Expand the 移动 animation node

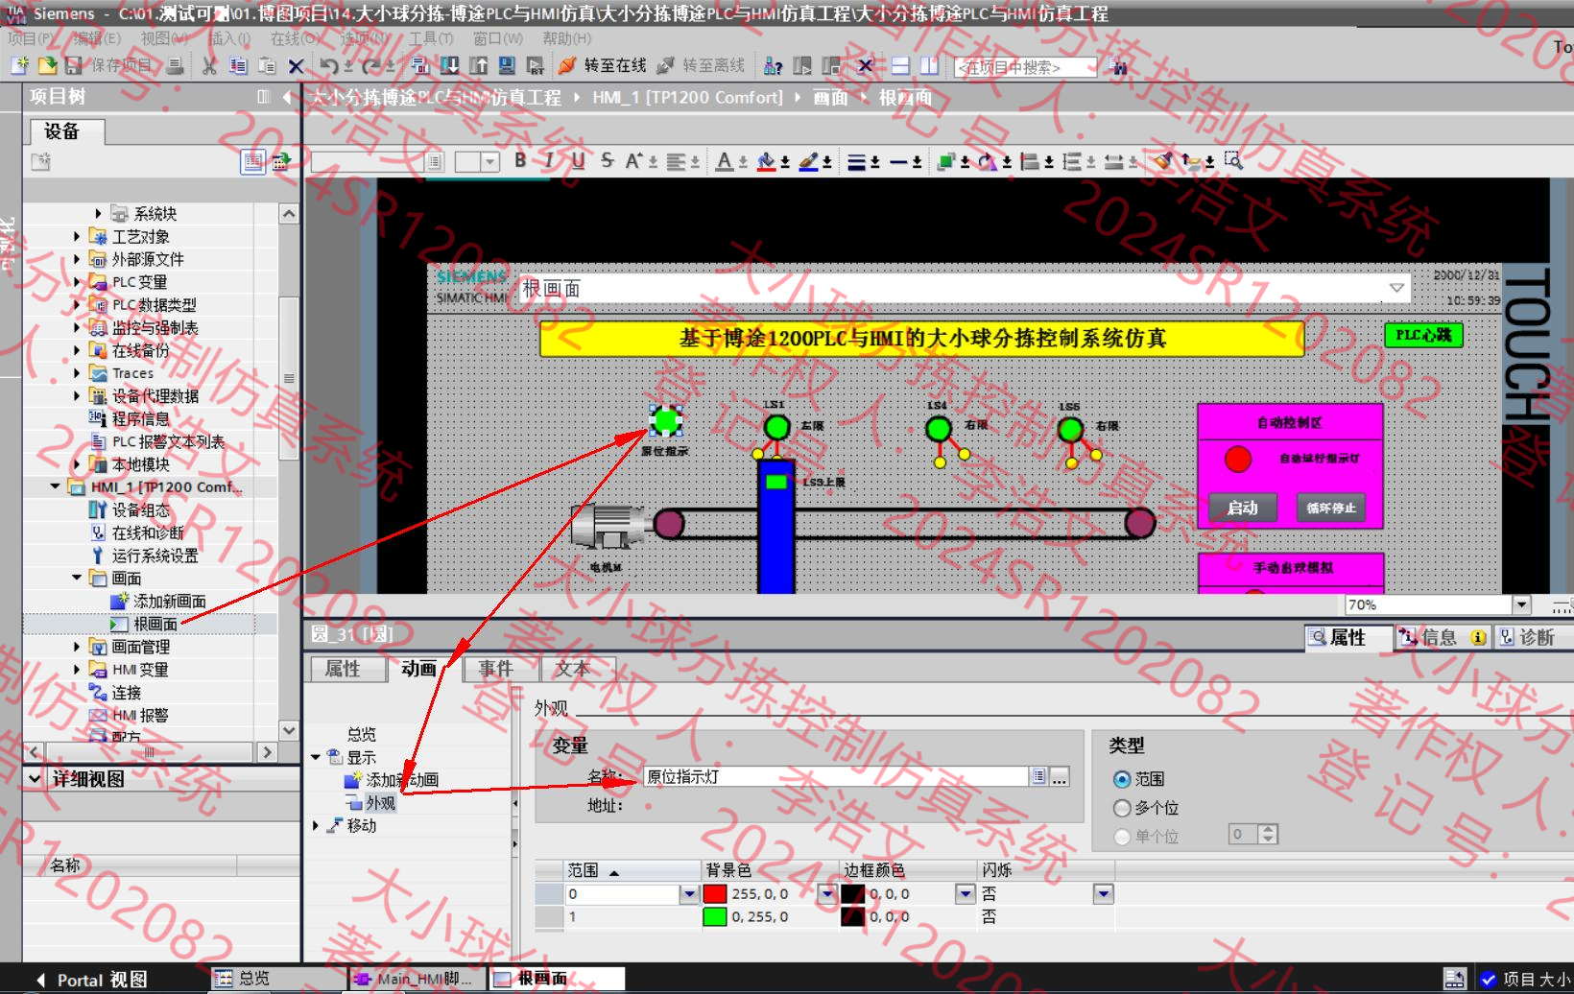click(316, 825)
